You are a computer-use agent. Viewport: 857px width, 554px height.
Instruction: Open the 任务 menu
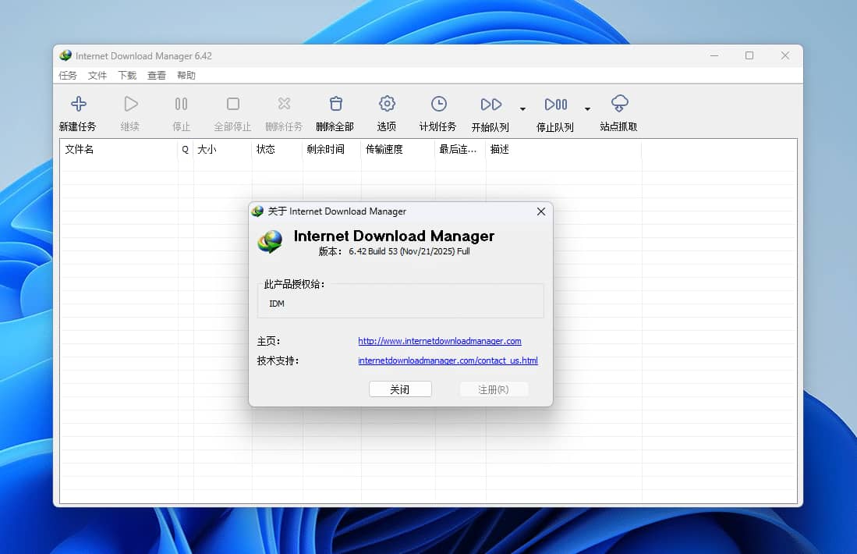(67, 75)
